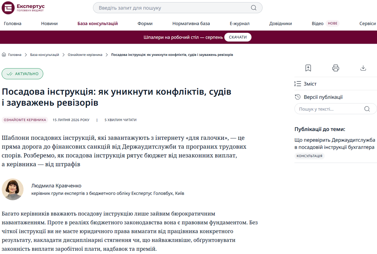
Task: Open the Новини menu item
Action: pos(49,24)
